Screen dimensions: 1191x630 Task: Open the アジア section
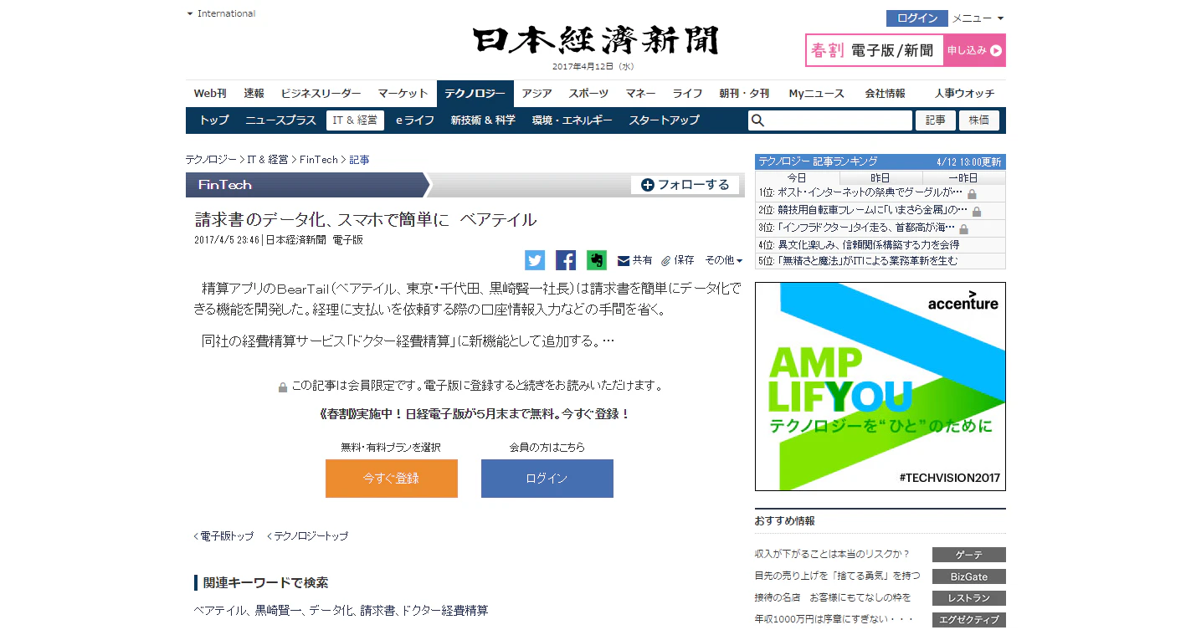coord(536,94)
